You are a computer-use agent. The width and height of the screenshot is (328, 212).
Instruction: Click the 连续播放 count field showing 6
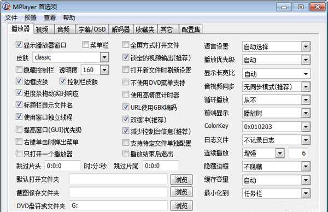298,153
